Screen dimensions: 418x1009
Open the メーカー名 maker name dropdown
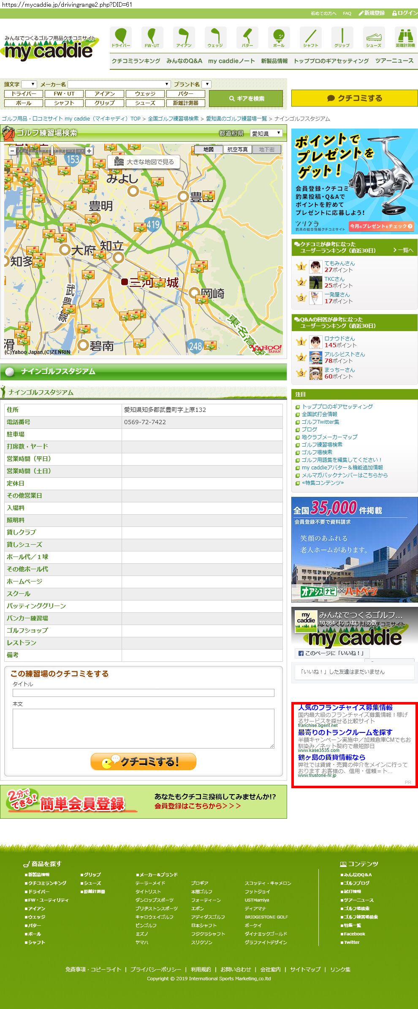[x=119, y=84]
